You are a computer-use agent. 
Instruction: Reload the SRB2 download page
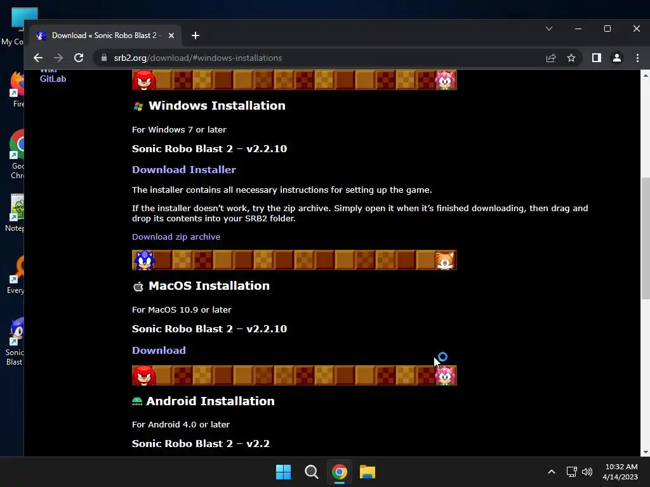(x=79, y=58)
